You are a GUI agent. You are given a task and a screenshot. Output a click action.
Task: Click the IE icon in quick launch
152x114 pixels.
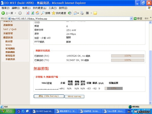pos(23,111)
